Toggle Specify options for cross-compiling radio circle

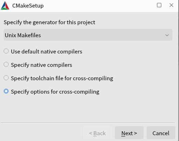(x=6, y=91)
